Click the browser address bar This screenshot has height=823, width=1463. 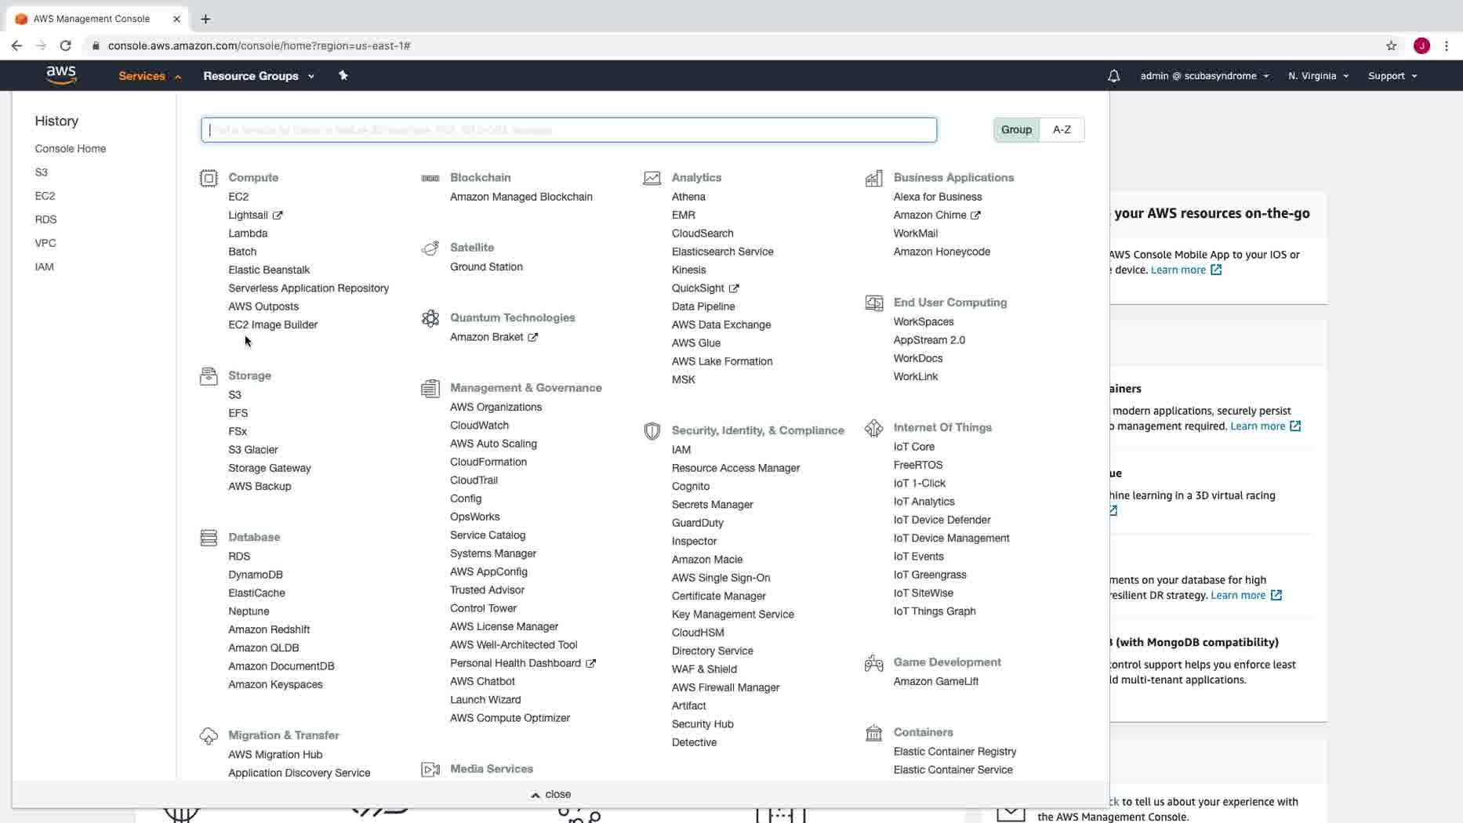point(729,45)
